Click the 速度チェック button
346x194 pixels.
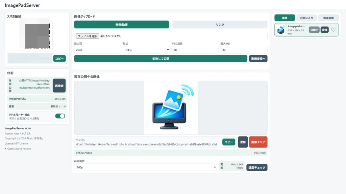(x=257, y=167)
